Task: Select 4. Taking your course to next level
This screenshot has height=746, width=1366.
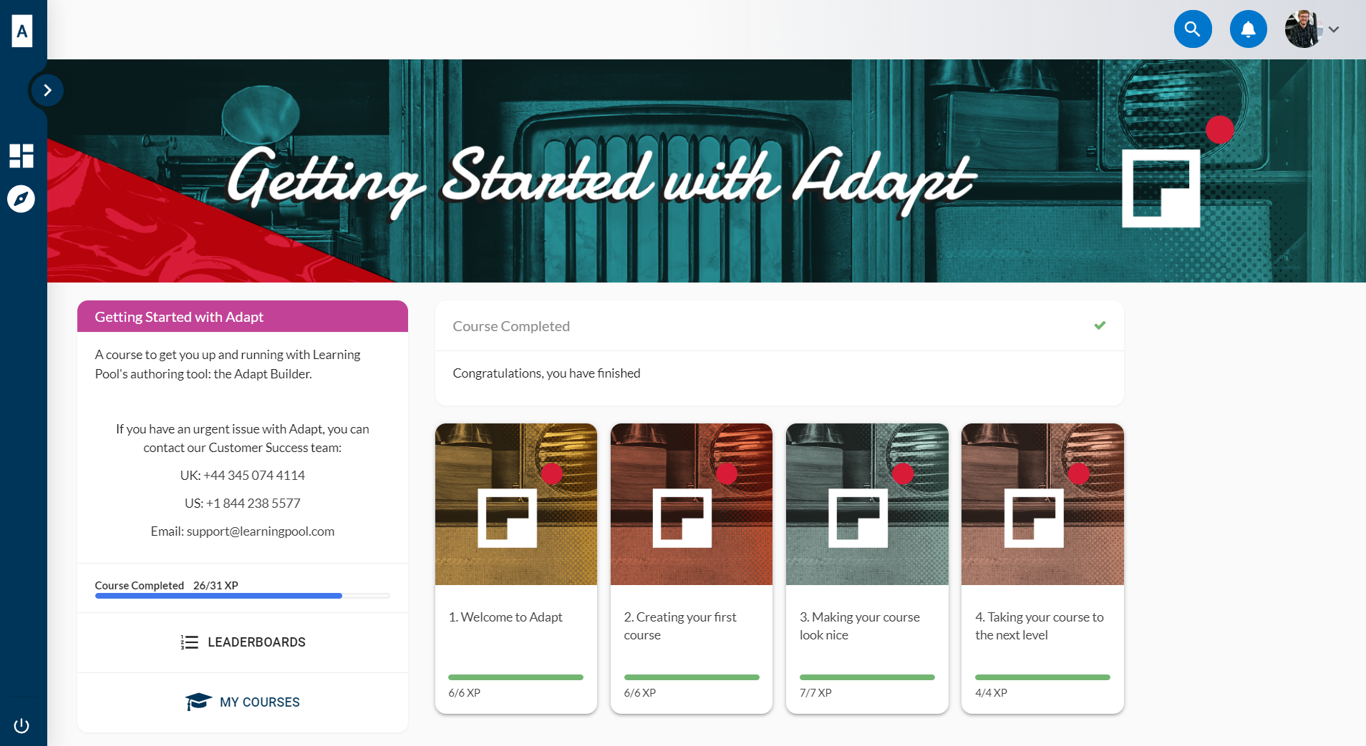Action: pos(1042,569)
